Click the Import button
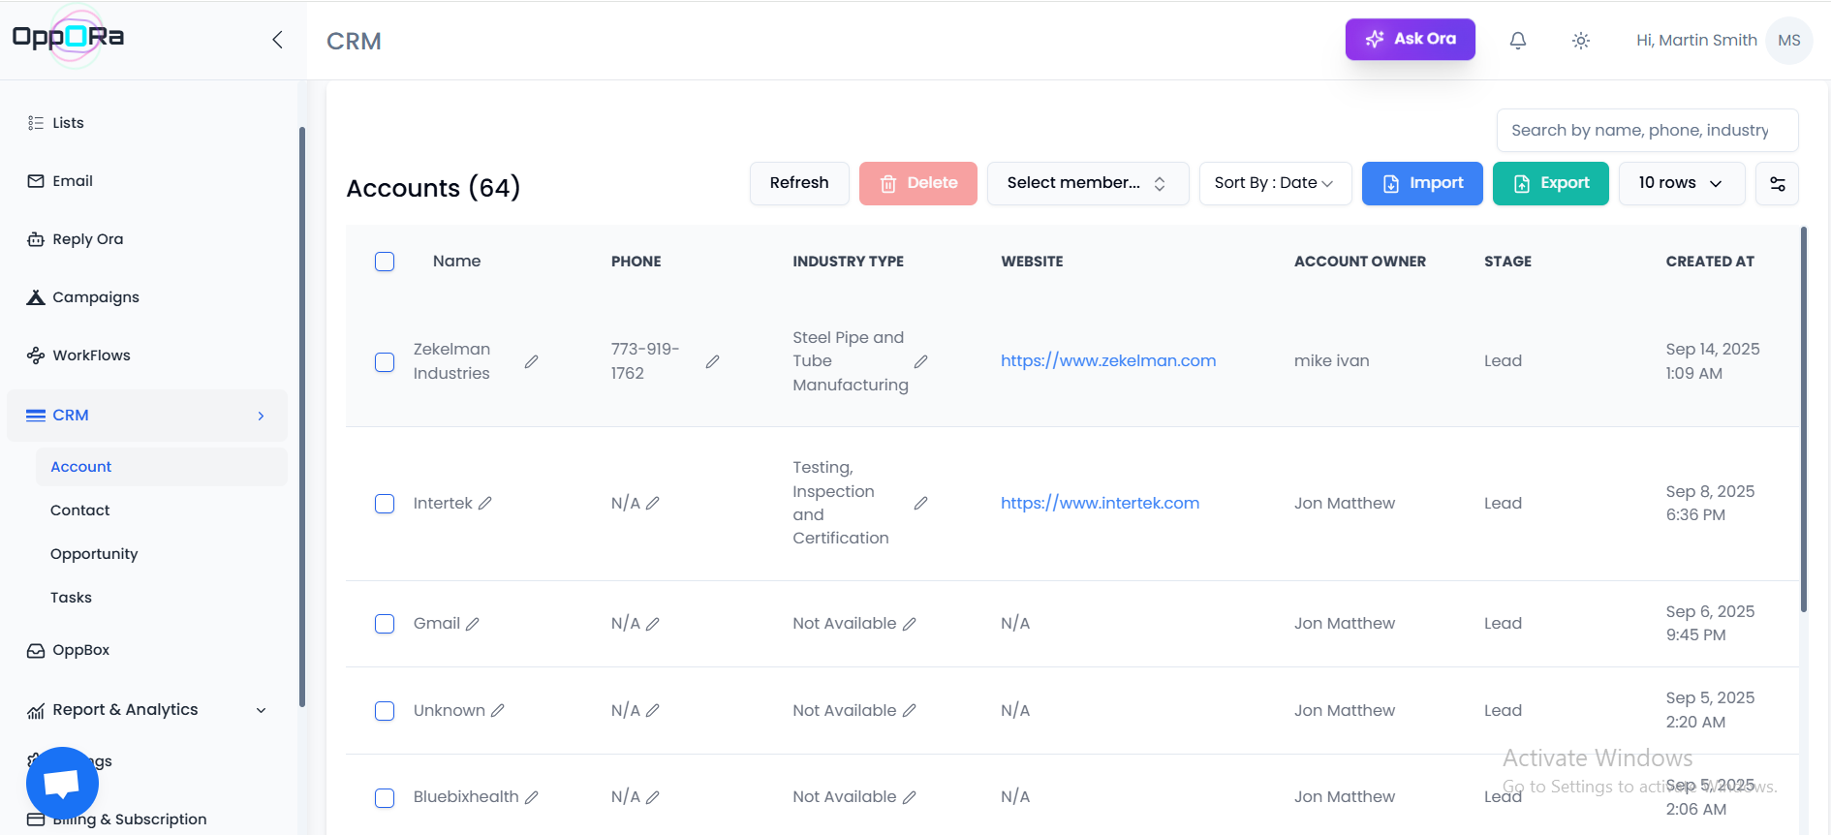Viewport: 1831px width, 835px height. click(1421, 184)
